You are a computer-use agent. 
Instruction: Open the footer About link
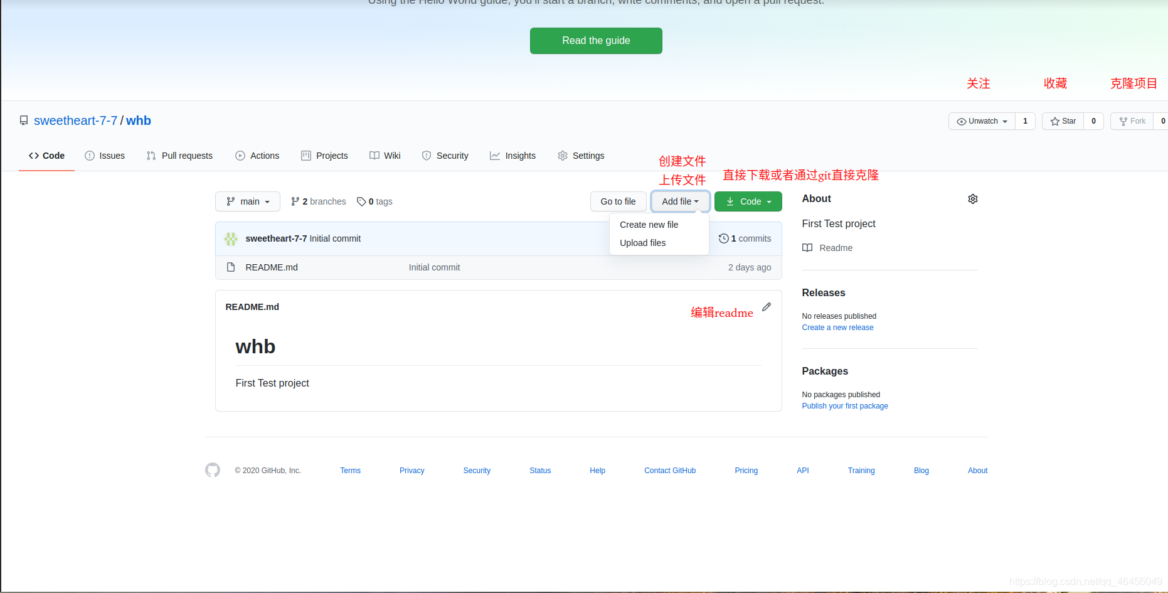tap(977, 471)
